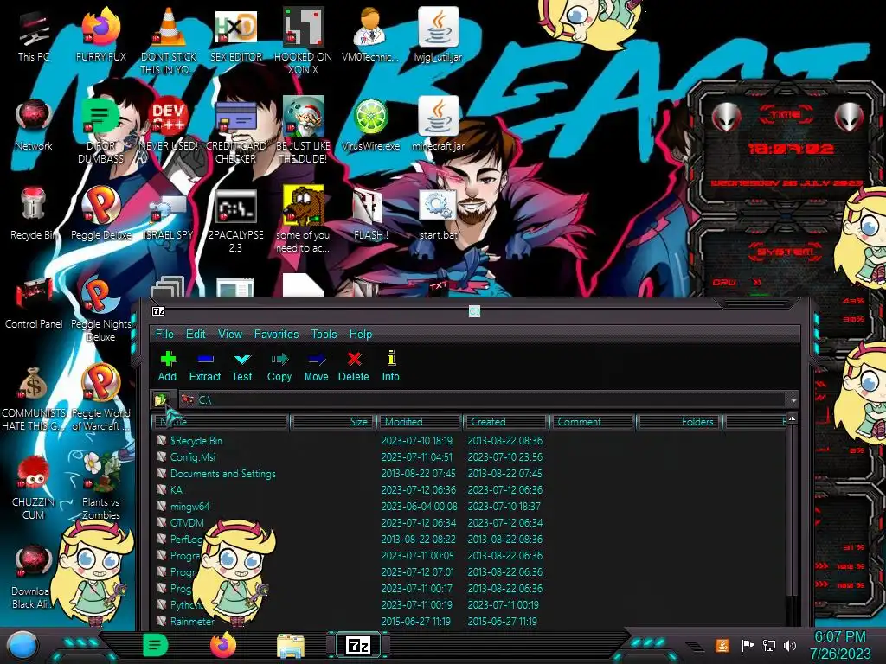The image size is (886, 664).
Task: Click the Add button in 7-Zip toolbar
Action: pos(167,366)
